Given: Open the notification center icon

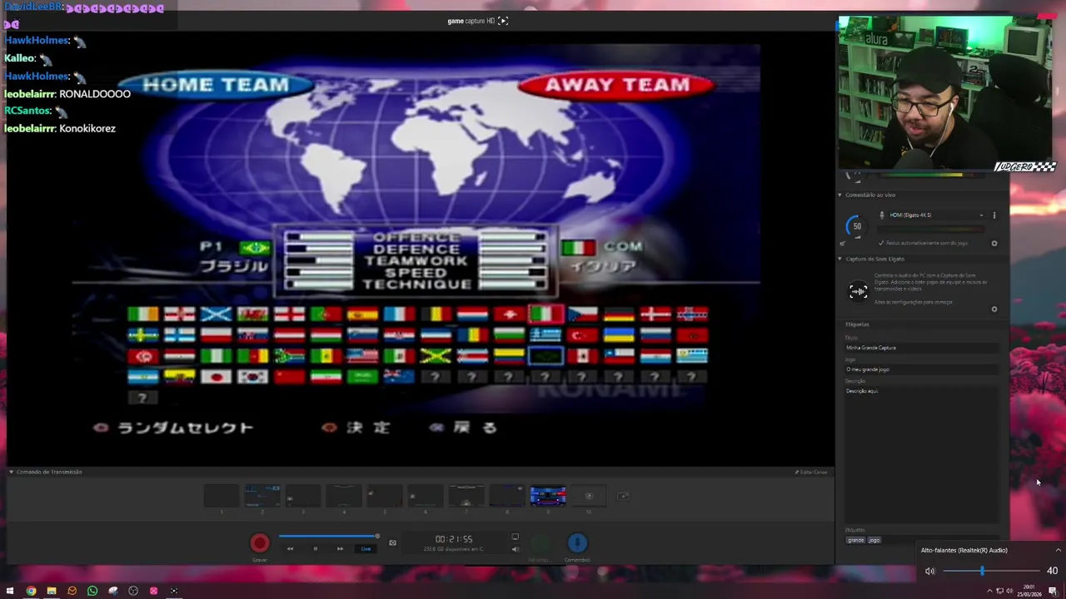Looking at the screenshot, I should [x=1053, y=591].
